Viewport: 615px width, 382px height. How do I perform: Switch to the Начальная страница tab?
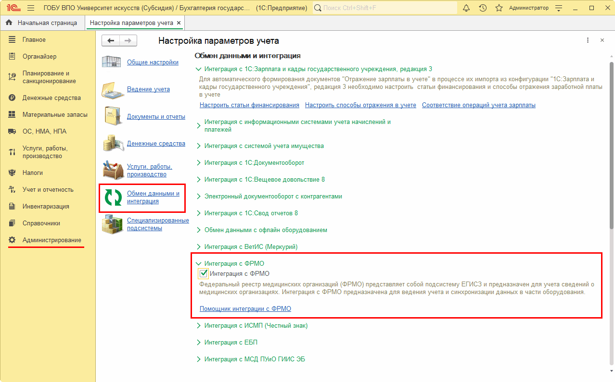pos(42,23)
